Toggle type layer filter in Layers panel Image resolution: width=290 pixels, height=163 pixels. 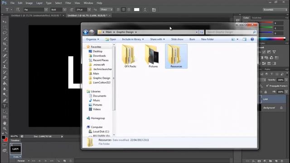(x=272, y=74)
